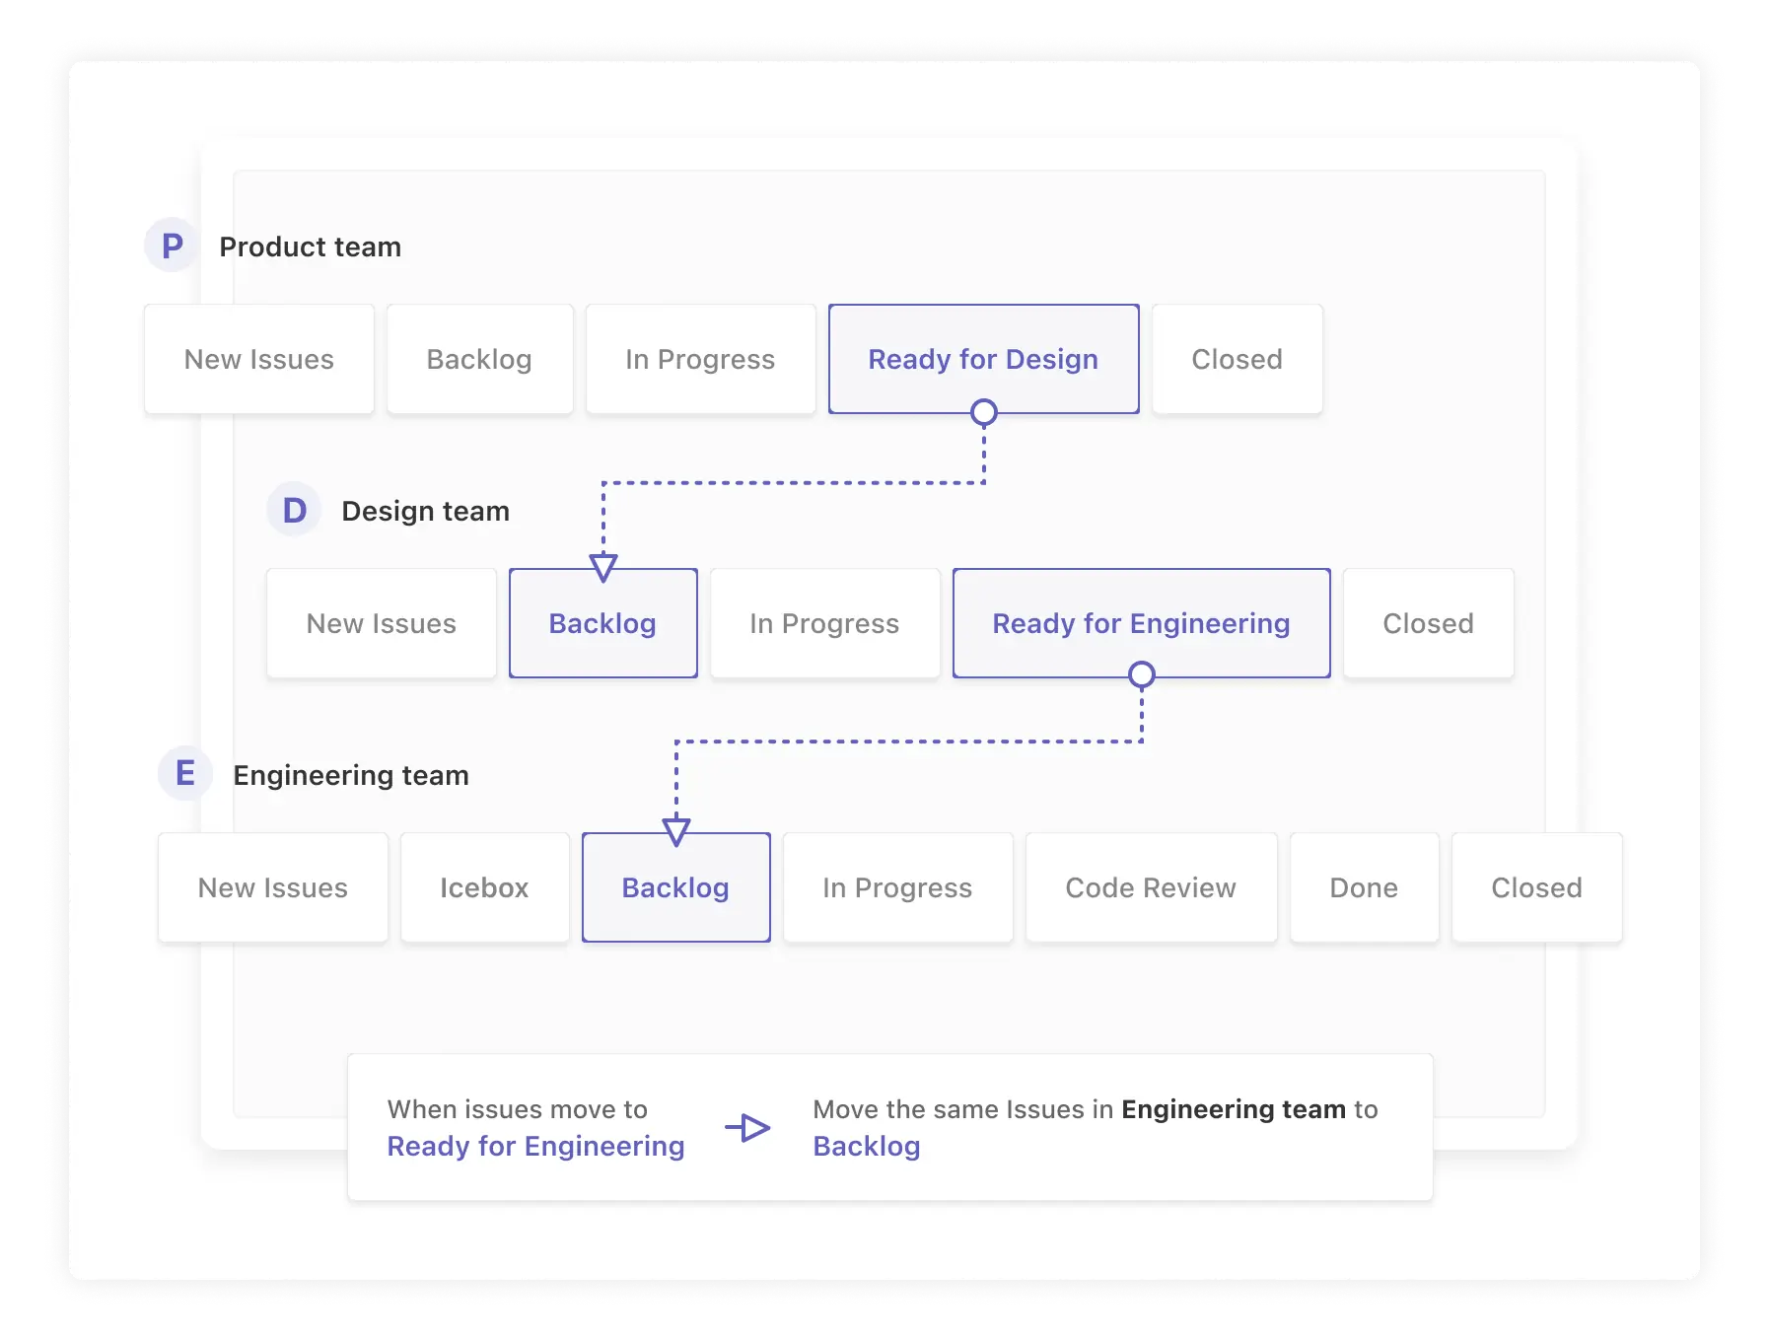
Task: Click the Design team heading
Action: coord(426,511)
